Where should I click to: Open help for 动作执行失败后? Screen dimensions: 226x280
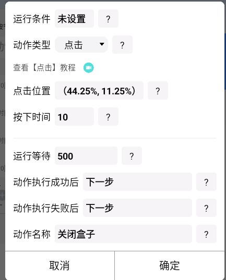(206, 208)
